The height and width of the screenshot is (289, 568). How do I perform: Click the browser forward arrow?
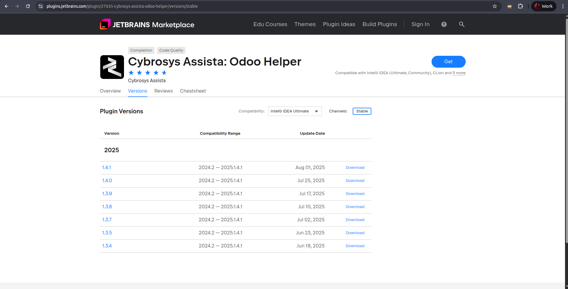click(x=17, y=6)
